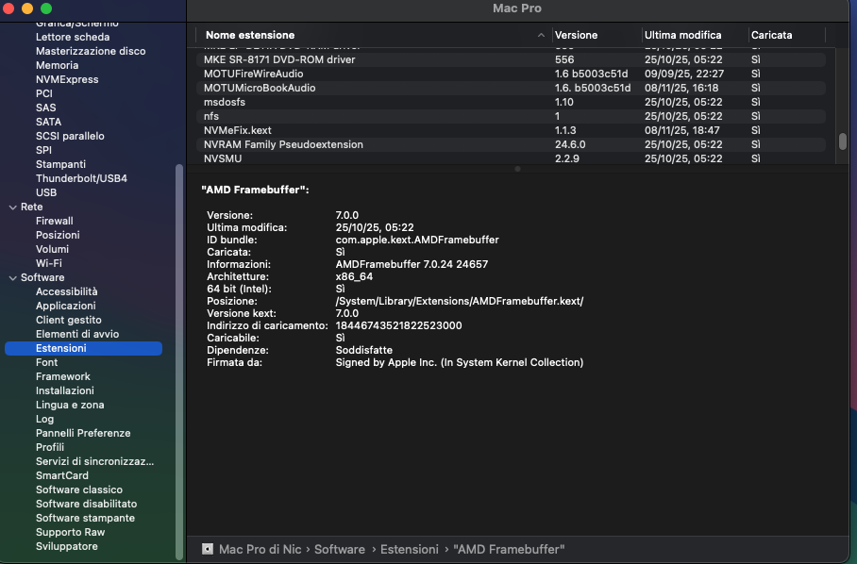Open Sviluppatore in the sidebar
The image size is (857, 564).
pyautogui.click(x=67, y=546)
